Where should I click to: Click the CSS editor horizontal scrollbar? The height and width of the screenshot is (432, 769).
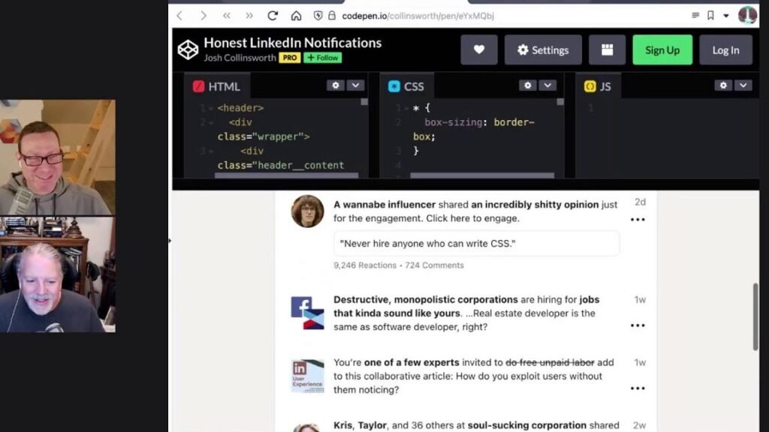coord(482,175)
